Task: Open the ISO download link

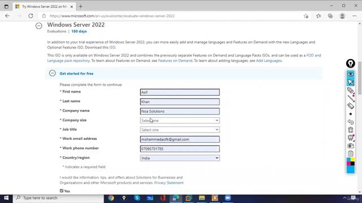Action: click(112, 47)
